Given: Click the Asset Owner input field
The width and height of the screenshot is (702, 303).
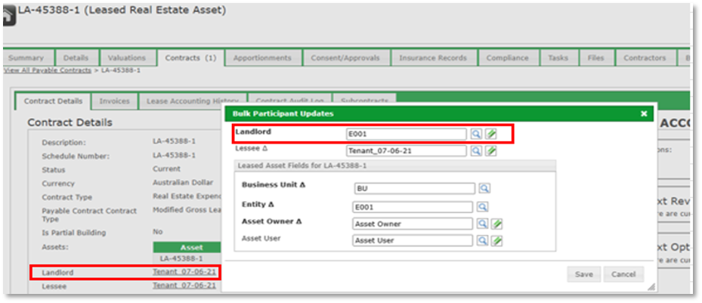Looking at the screenshot, I should (413, 224).
